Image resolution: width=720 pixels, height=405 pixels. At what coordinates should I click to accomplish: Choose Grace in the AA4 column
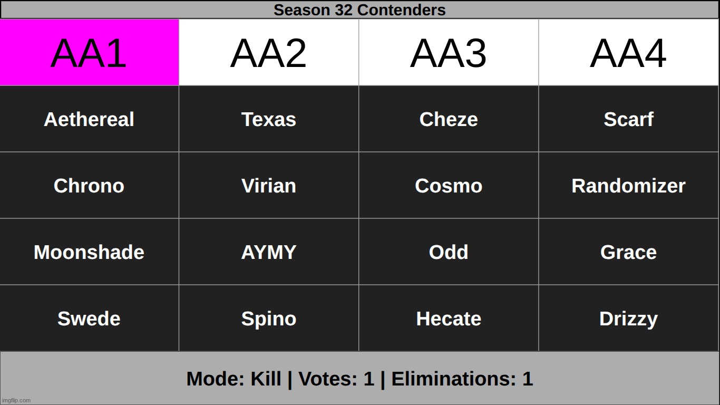pos(628,252)
